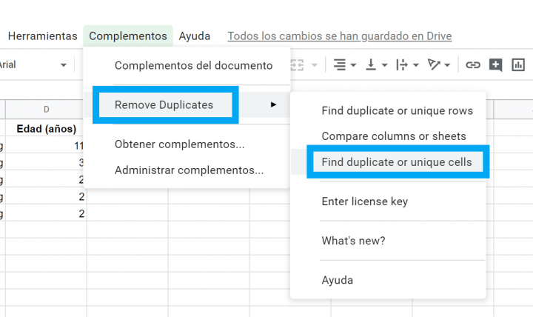Choose Obtener complementos...
The width and height of the screenshot is (533, 317).
(x=179, y=144)
